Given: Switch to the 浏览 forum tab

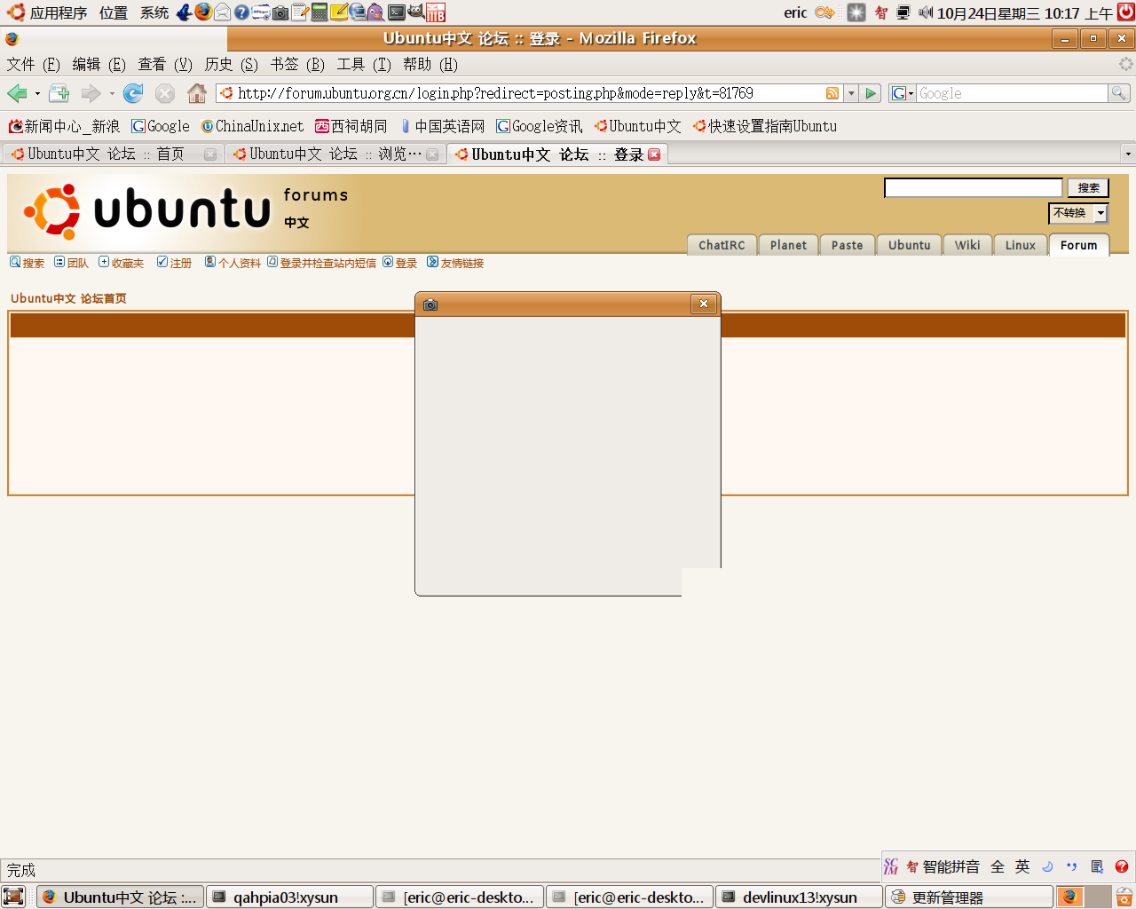Looking at the screenshot, I should [335, 154].
